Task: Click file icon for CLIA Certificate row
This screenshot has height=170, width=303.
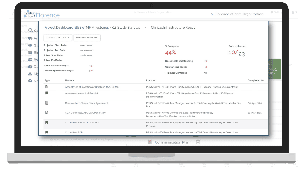Action: point(47,113)
